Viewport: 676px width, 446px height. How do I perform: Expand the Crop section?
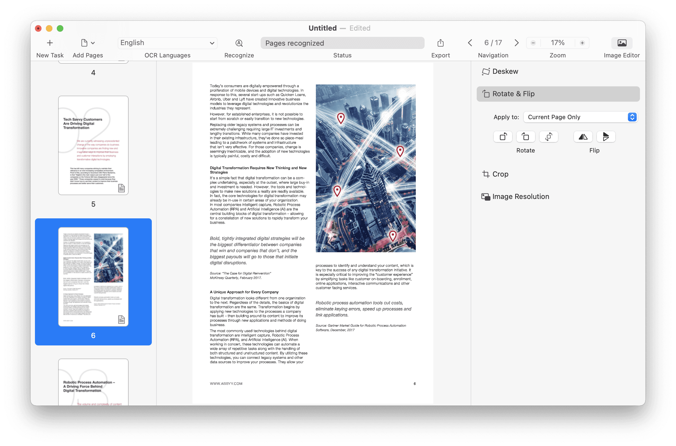[x=500, y=174]
